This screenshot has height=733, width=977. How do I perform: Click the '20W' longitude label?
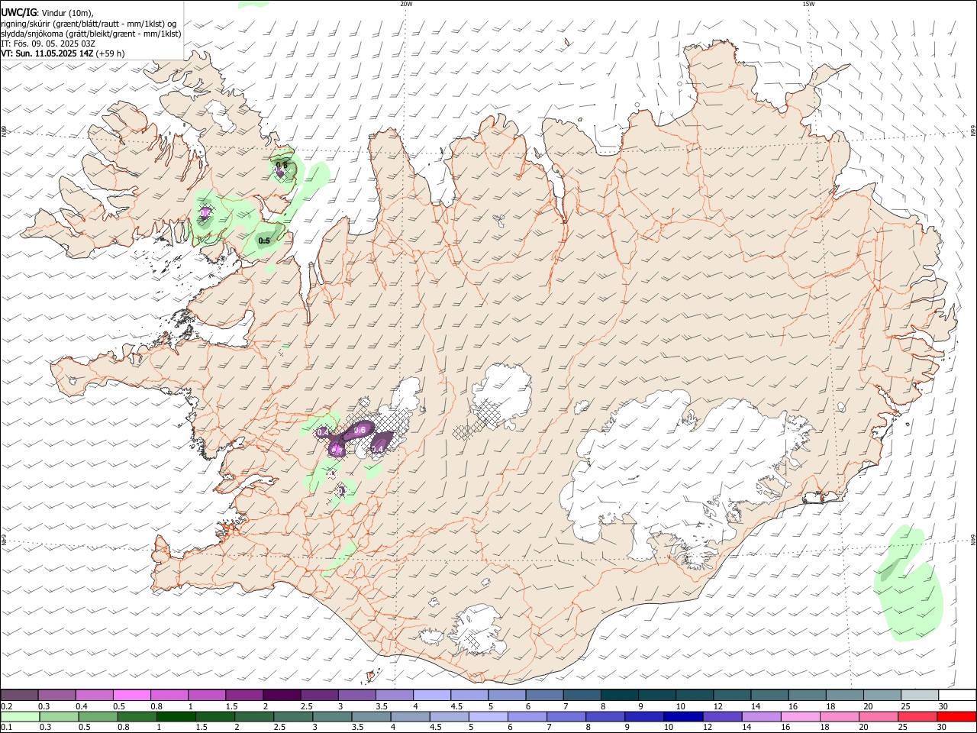tap(406, 4)
